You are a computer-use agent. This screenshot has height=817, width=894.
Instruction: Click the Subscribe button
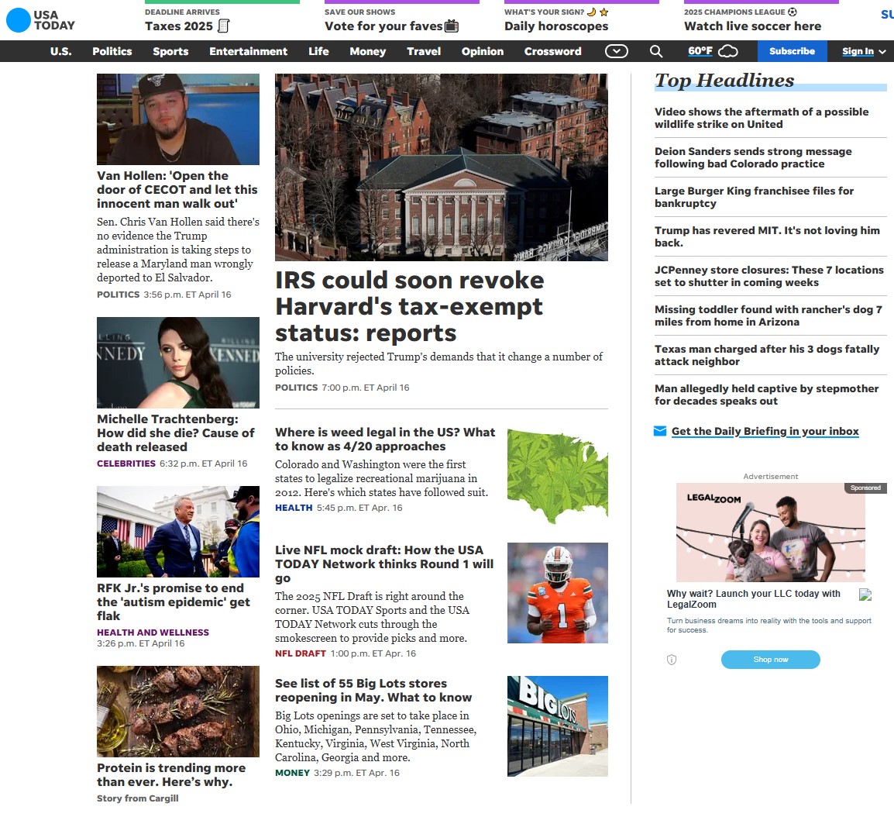(x=792, y=51)
